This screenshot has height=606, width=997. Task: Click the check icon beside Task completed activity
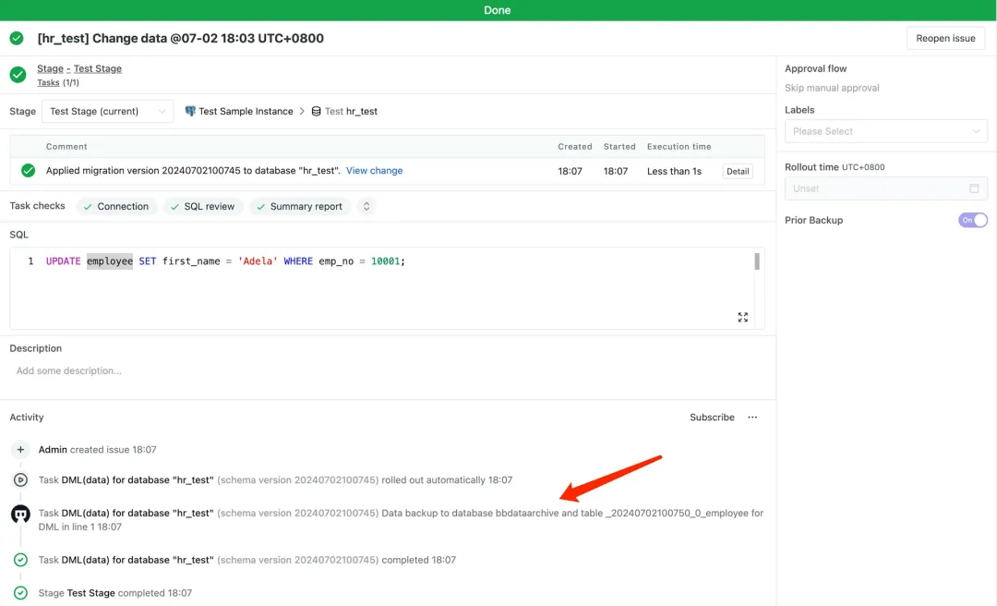click(20, 560)
